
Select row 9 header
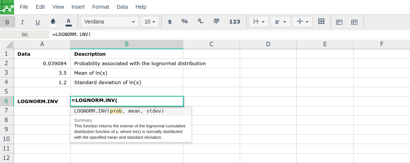(6, 130)
